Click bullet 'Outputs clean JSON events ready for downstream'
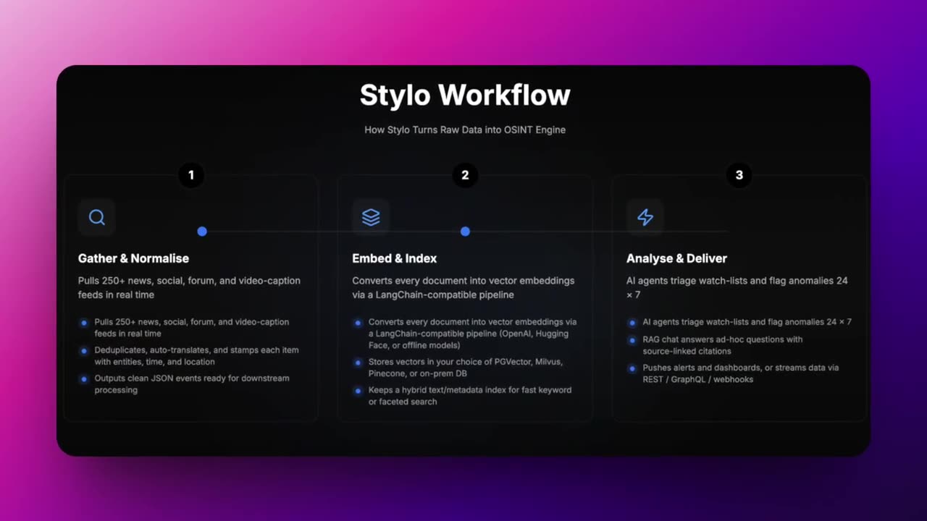This screenshot has width=927, height=521. click(192, 384)
